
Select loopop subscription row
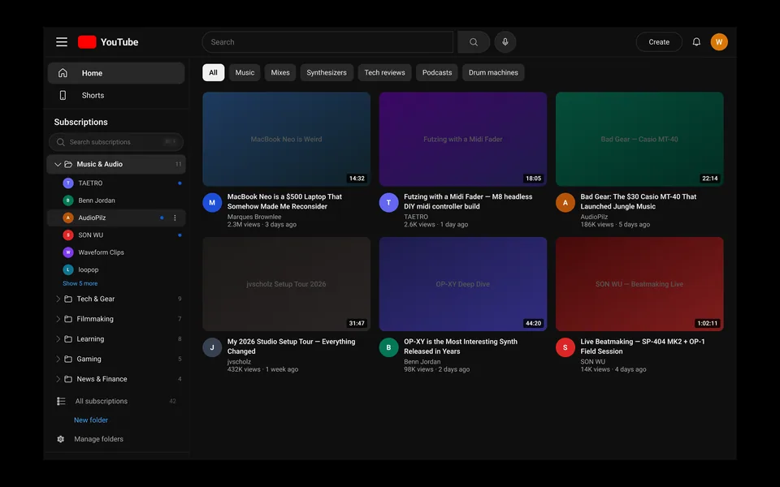[x=116, y=269]
